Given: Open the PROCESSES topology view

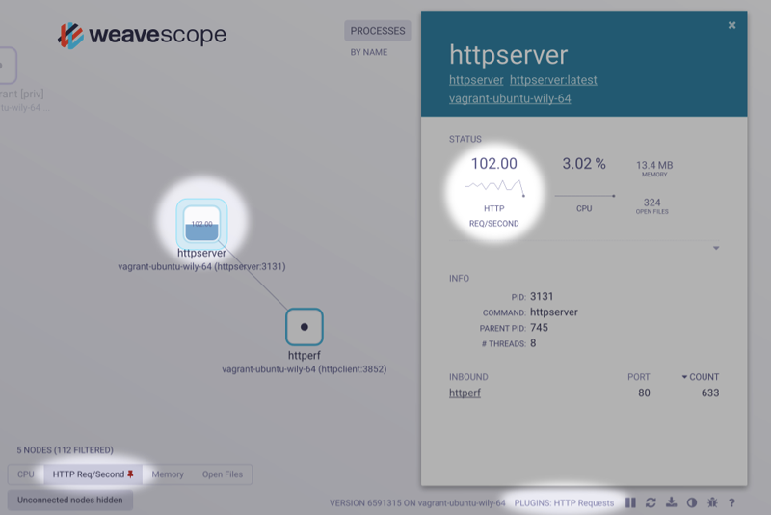Looking at the screenshot, I should click(377, 31).
